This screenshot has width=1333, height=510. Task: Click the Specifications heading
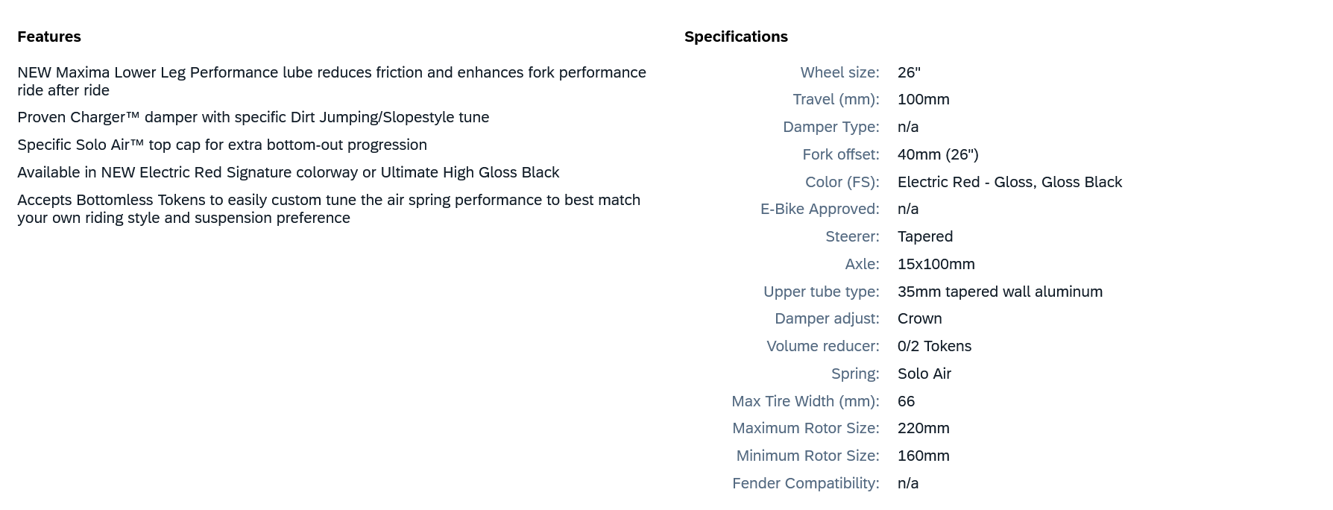click(x=736, y=37)
